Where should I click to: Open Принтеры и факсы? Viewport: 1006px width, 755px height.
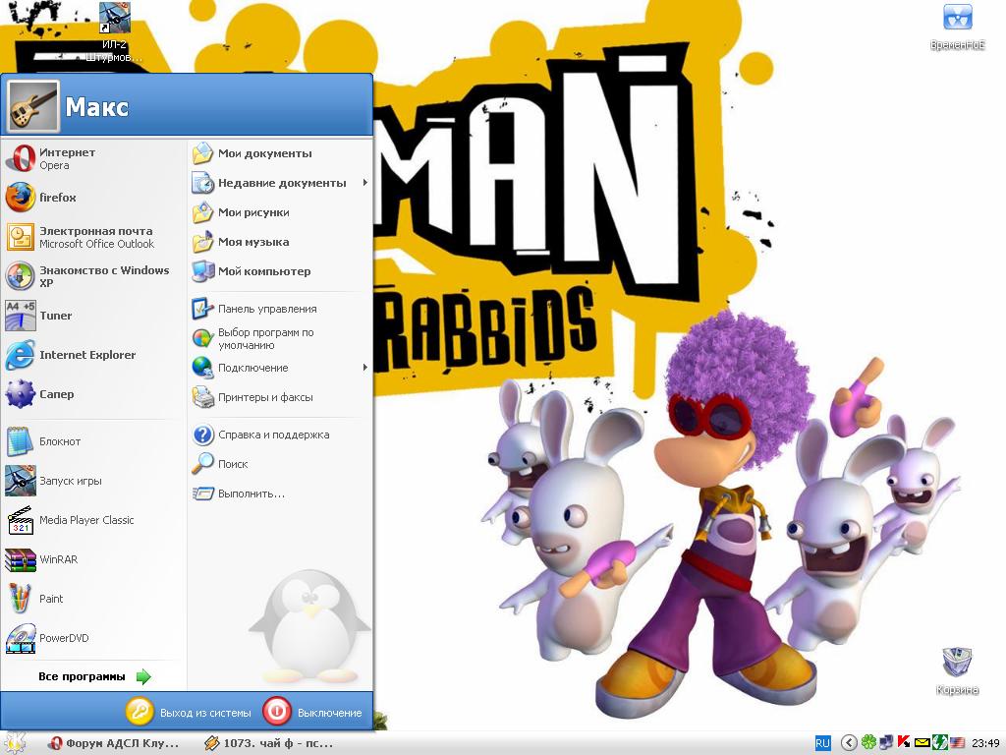pyautogui.click(x=280, y=397)
